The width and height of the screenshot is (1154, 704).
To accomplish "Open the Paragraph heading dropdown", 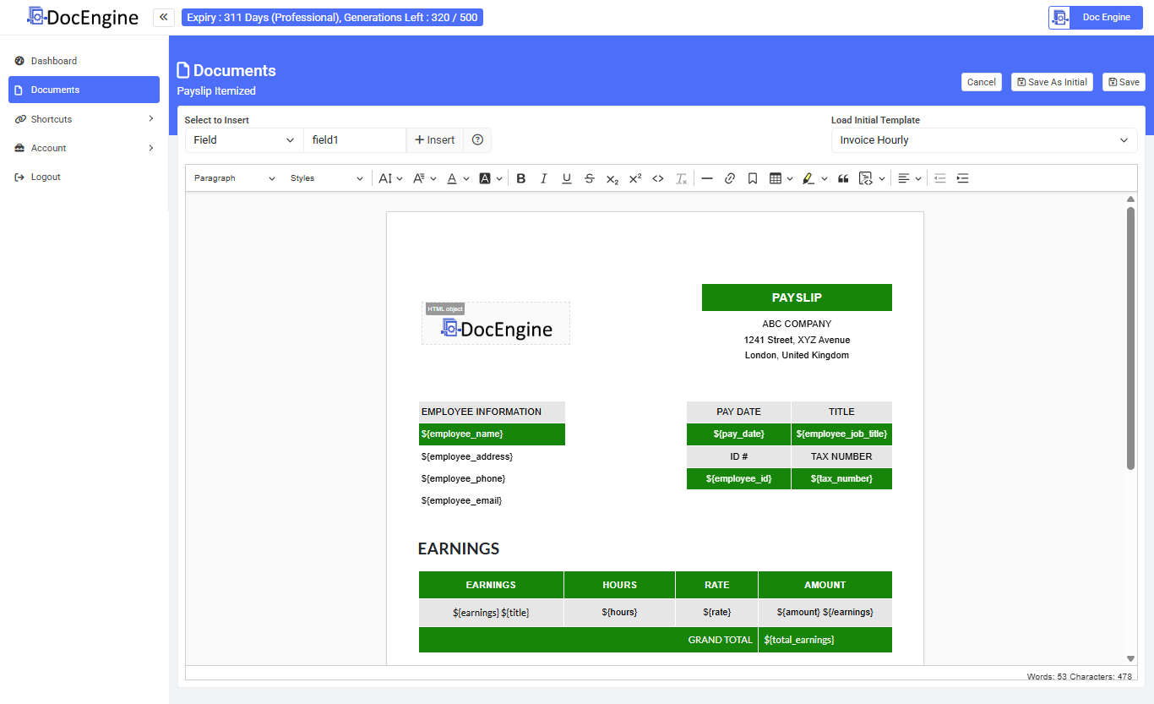I will [235, 178].
